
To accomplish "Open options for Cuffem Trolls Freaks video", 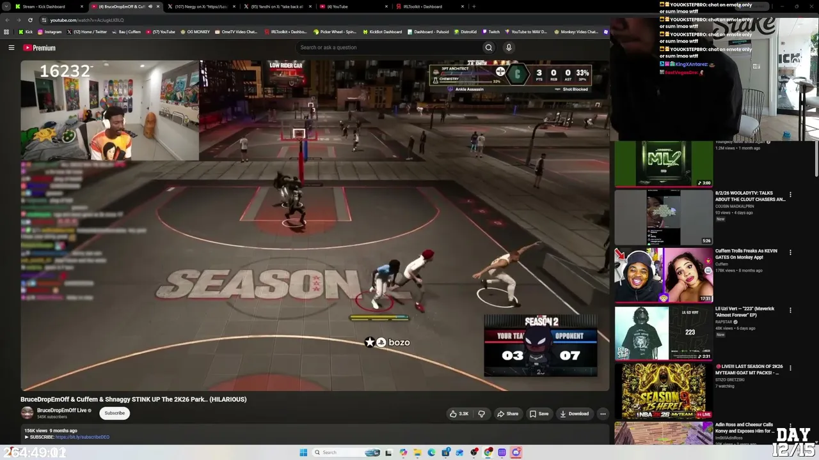I will [x=790, y=252].
